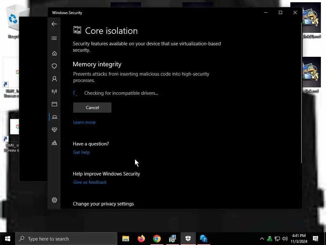Viewport: 326px width, 245px height.
Task: Close the Windows Security window
Action: [295, 12]
